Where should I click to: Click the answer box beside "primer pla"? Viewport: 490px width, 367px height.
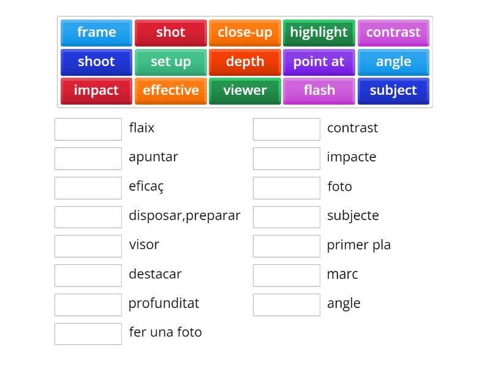tap(287, 246)
